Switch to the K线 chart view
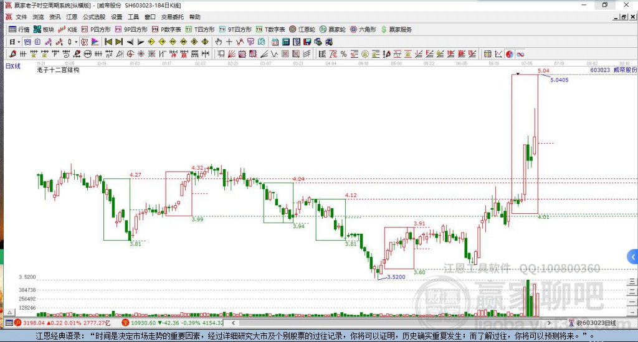Viewport: 638px width, 342px height. point(67,29)
